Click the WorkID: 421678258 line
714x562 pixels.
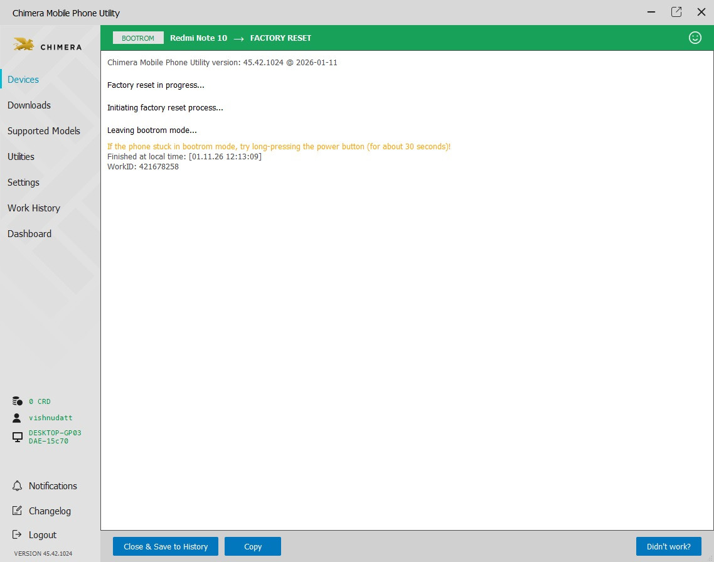[143, 167]
